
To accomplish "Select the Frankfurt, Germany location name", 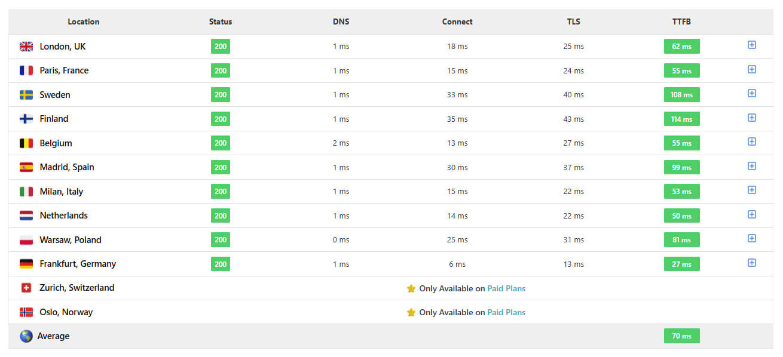I will click(x=78, y=264).
